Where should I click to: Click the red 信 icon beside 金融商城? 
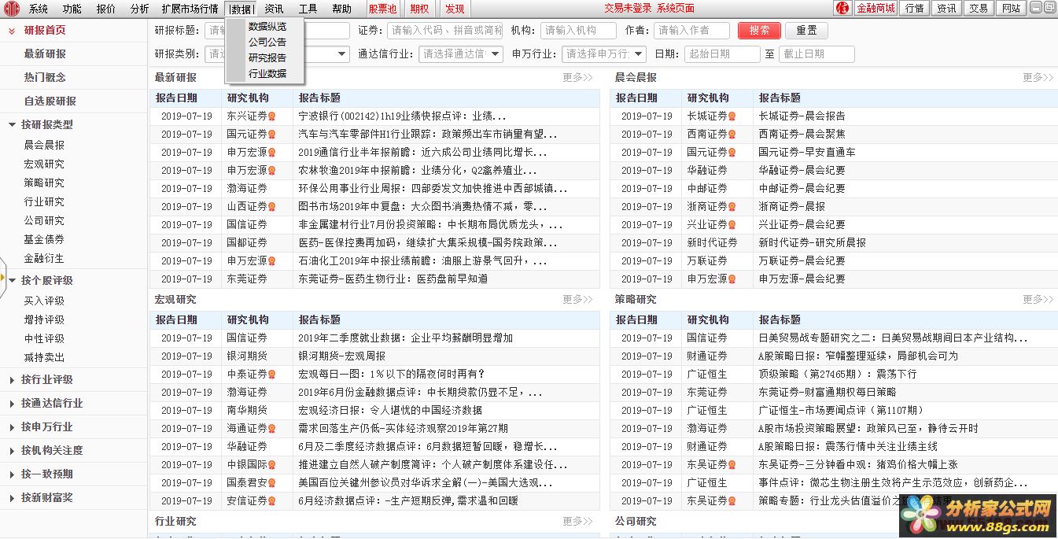click(x=842, y=8)
